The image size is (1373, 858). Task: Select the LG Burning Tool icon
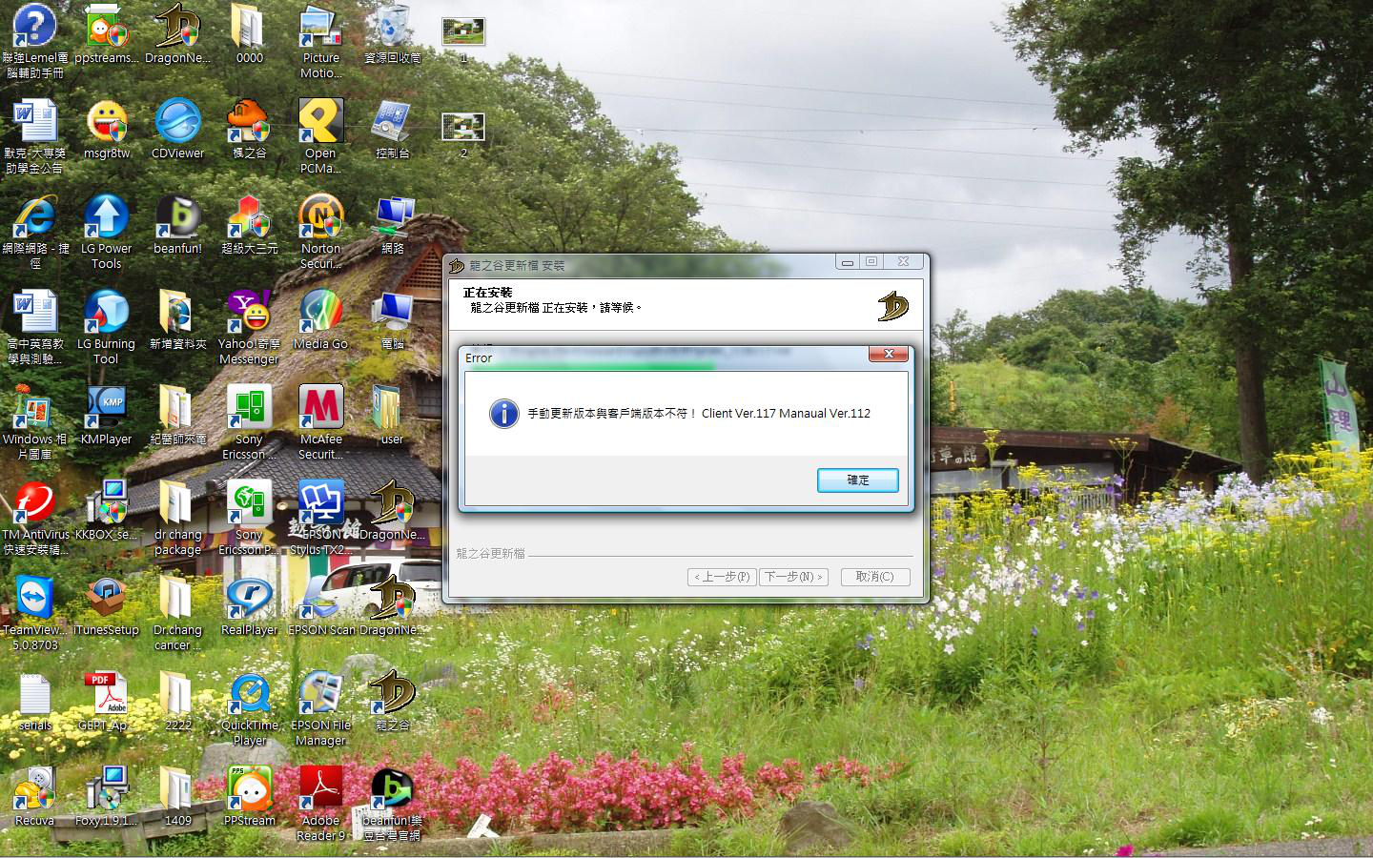tap(106, 327)
